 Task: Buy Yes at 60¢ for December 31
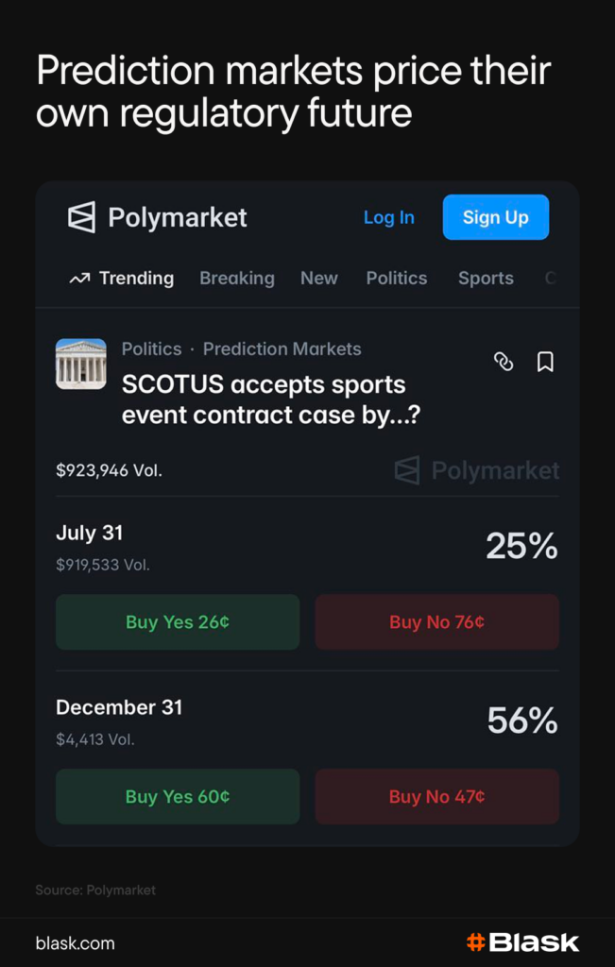[178, 797]
